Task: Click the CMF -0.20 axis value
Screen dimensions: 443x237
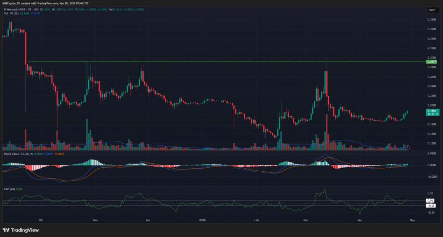Action: [430, 213]
